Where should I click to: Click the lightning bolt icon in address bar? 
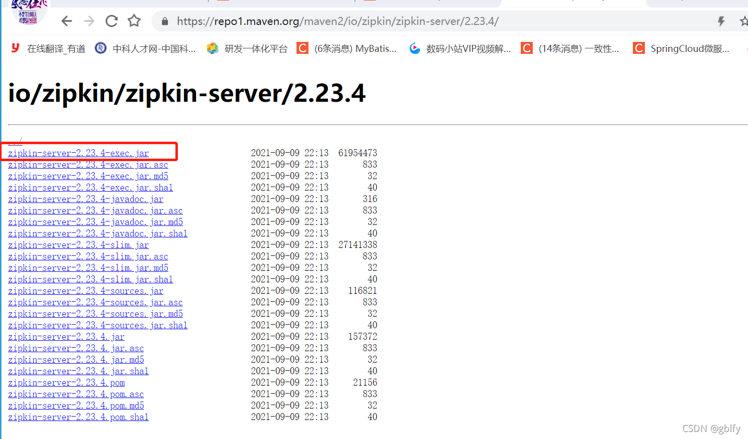721,21
